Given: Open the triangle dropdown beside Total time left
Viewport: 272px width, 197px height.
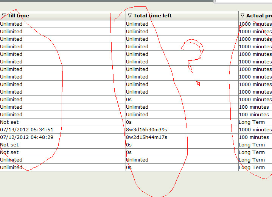Looking at the screenshot, I should pyautogui.click(x=130, y=15).
